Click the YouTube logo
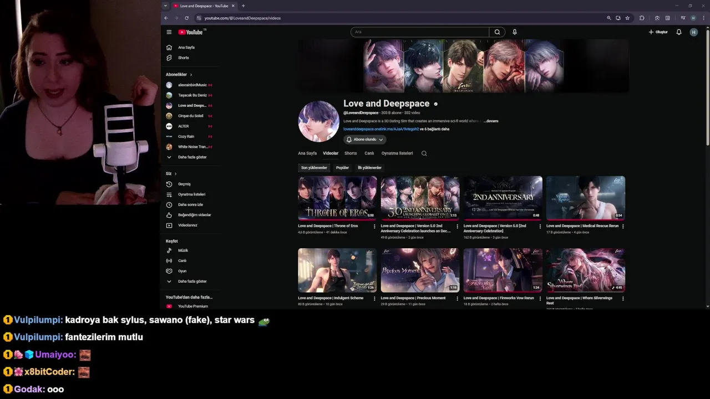This screenshot has width=710, height=399. click(191, 32)
